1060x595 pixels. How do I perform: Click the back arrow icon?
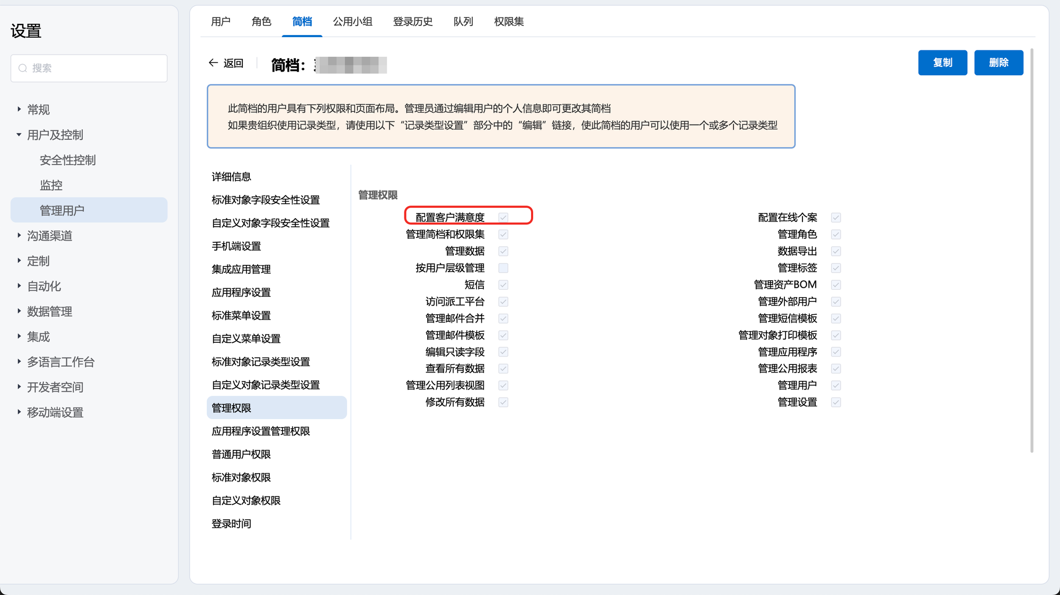click(213, 63)
